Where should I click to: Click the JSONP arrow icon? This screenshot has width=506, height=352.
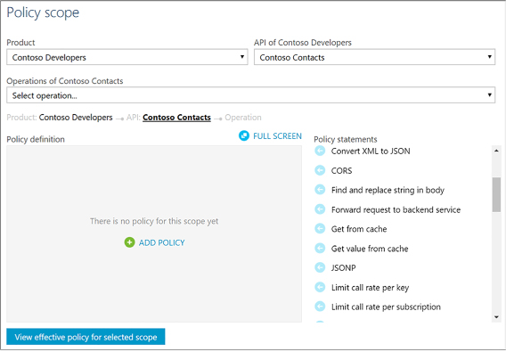(x=320, y=267)
